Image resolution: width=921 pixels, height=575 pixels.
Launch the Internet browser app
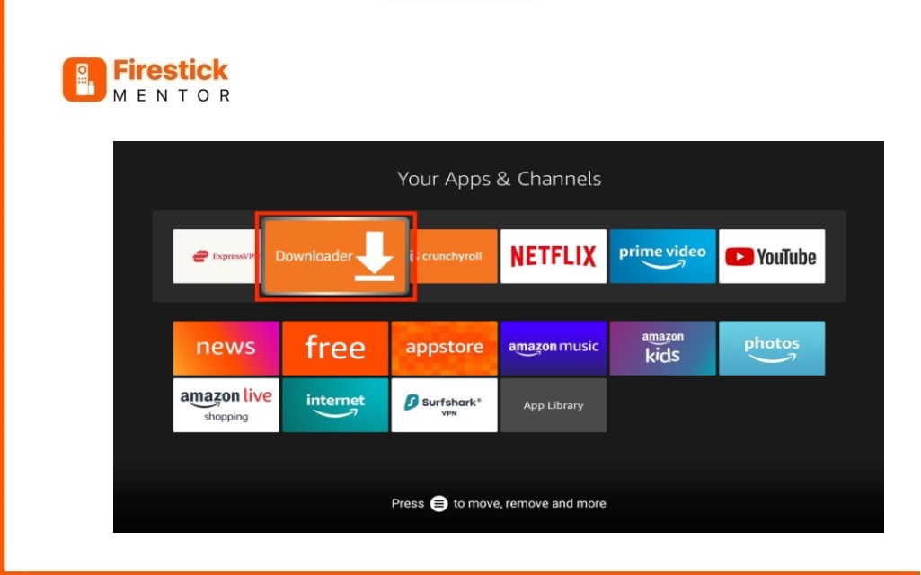(334, 404)
